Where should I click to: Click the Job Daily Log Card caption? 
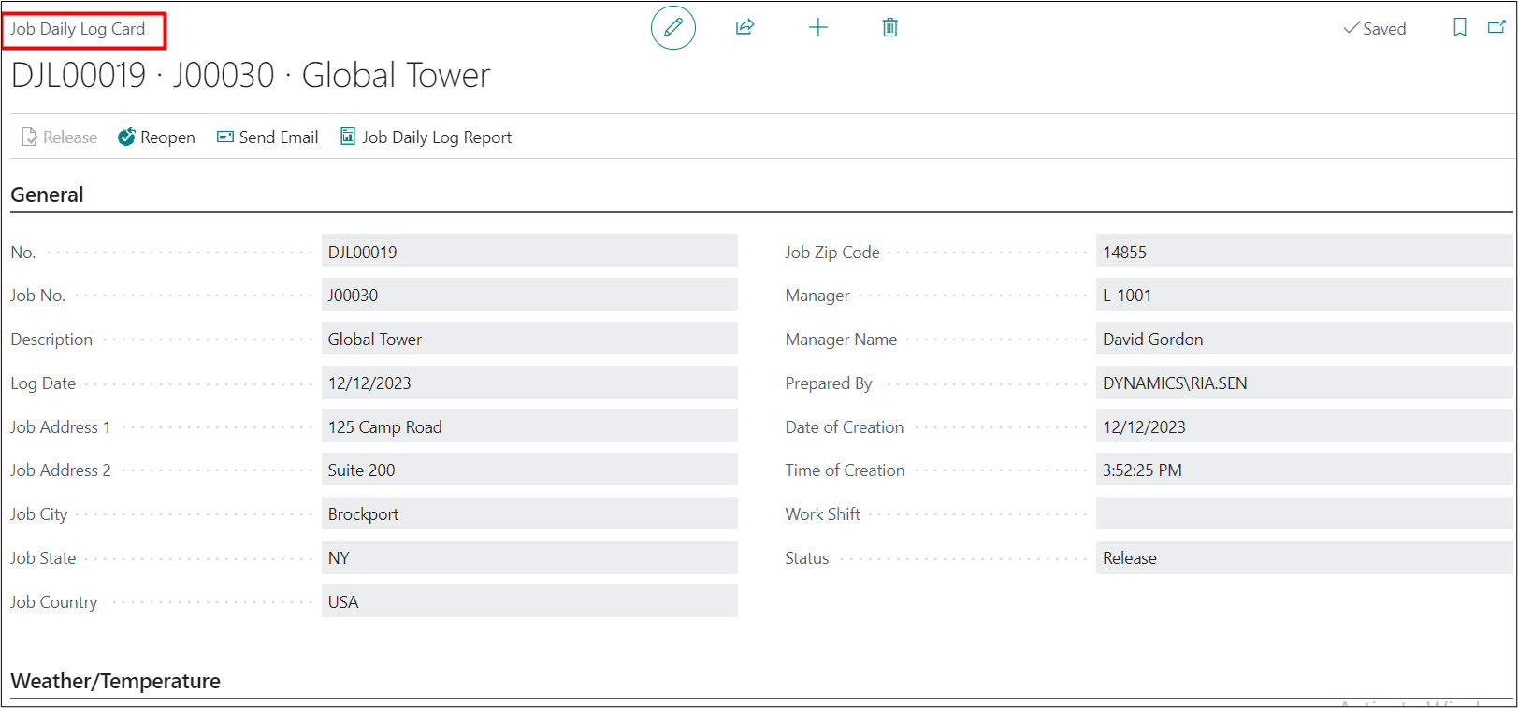(x=78, y=29)
